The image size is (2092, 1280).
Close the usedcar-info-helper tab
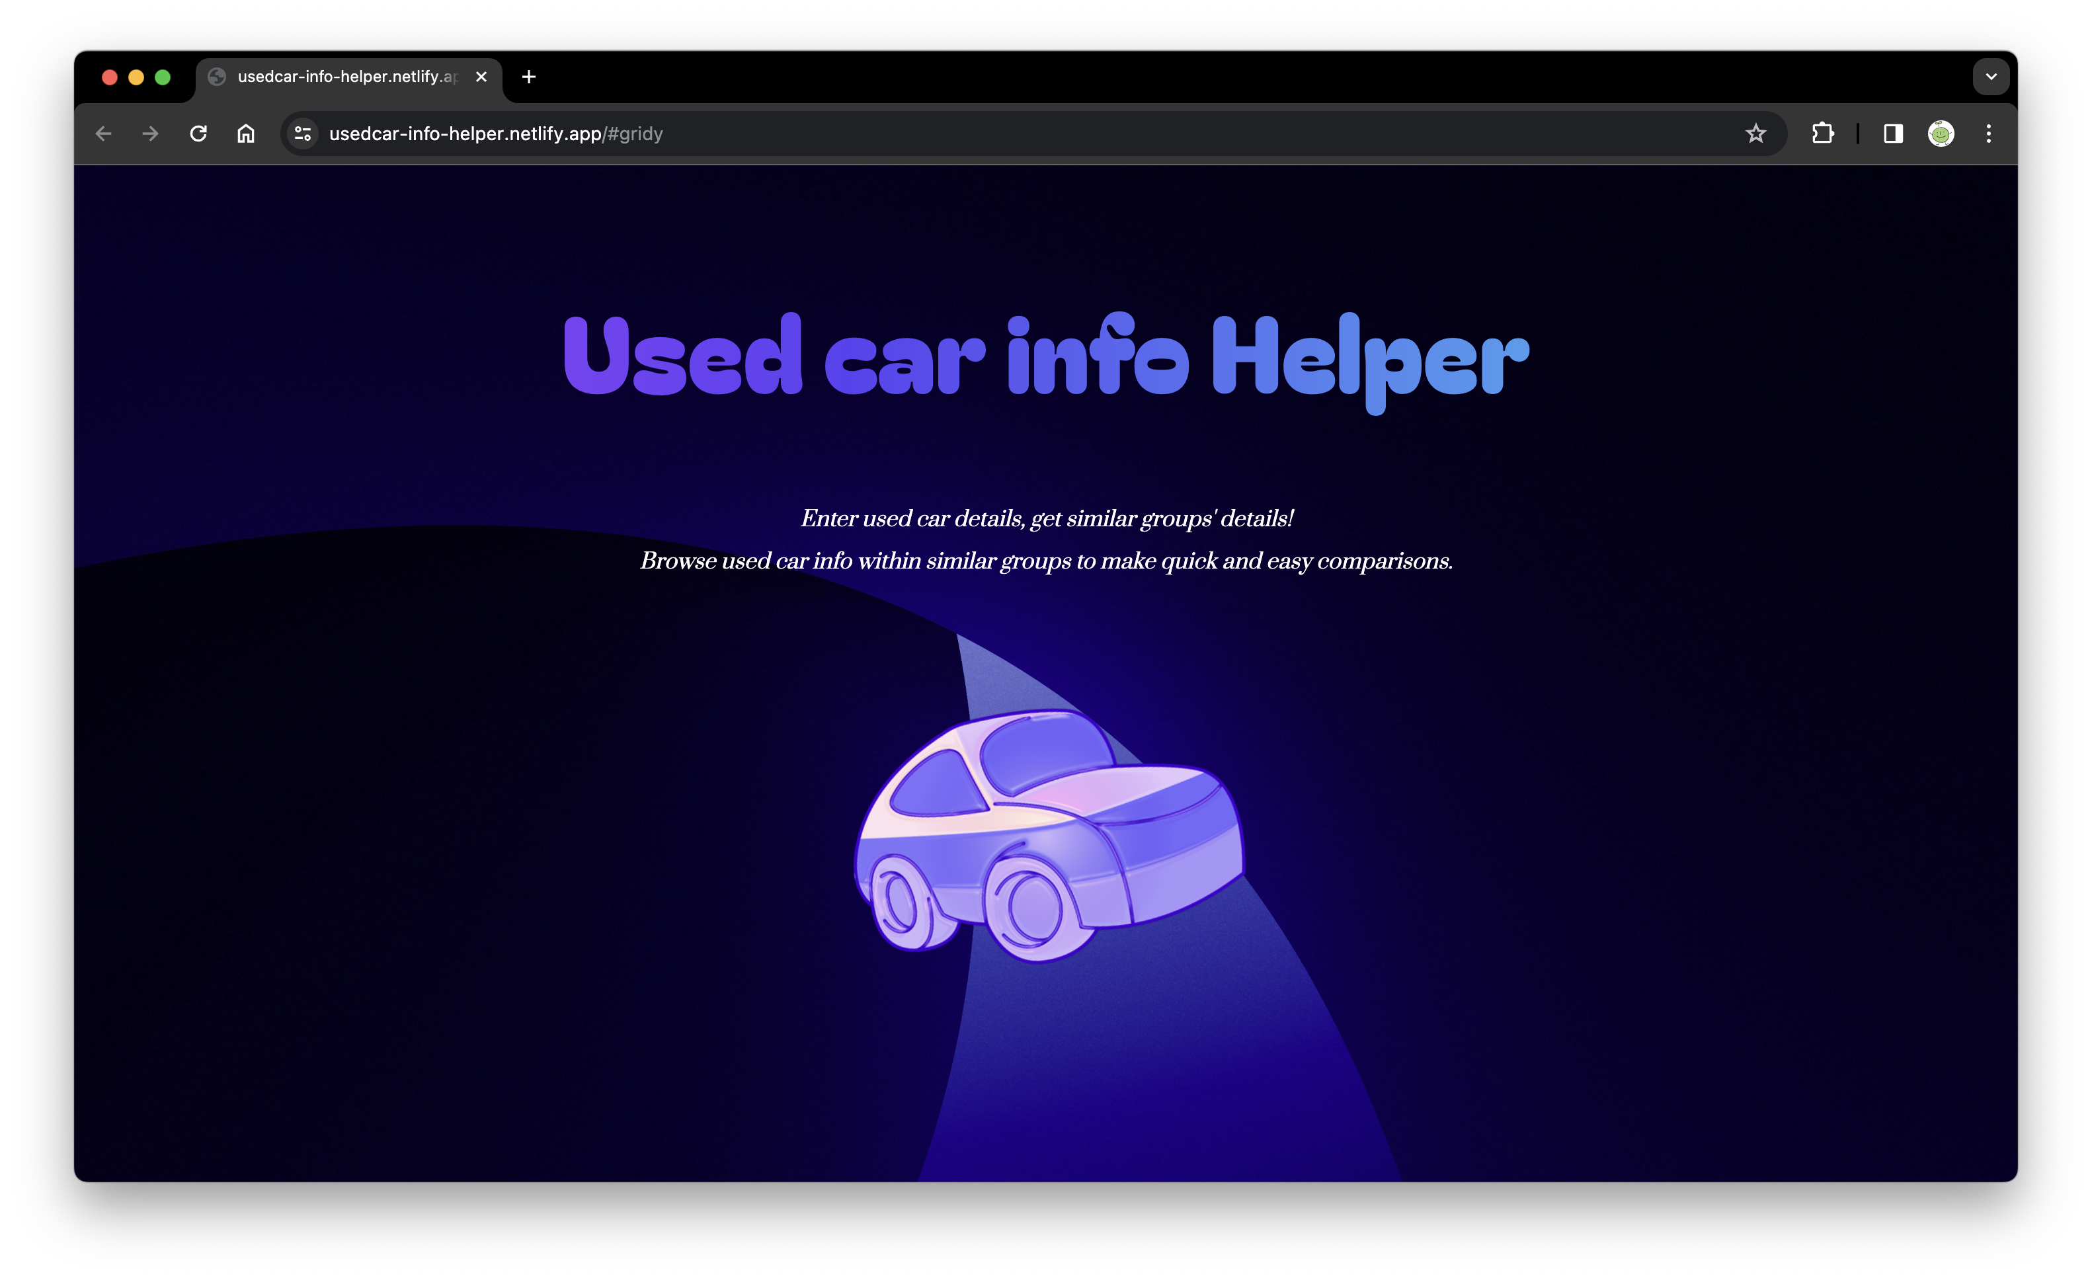click(x=481, y=77)
